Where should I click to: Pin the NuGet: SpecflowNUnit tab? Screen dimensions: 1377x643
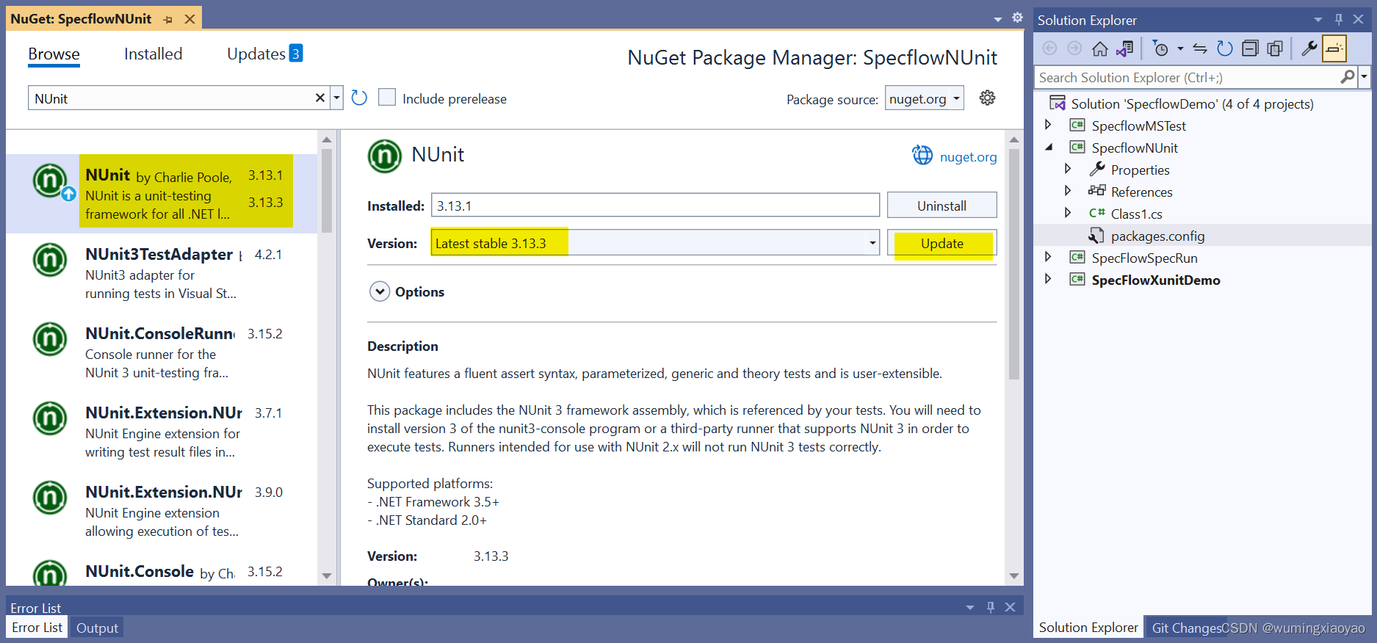[x=168, y=19]
